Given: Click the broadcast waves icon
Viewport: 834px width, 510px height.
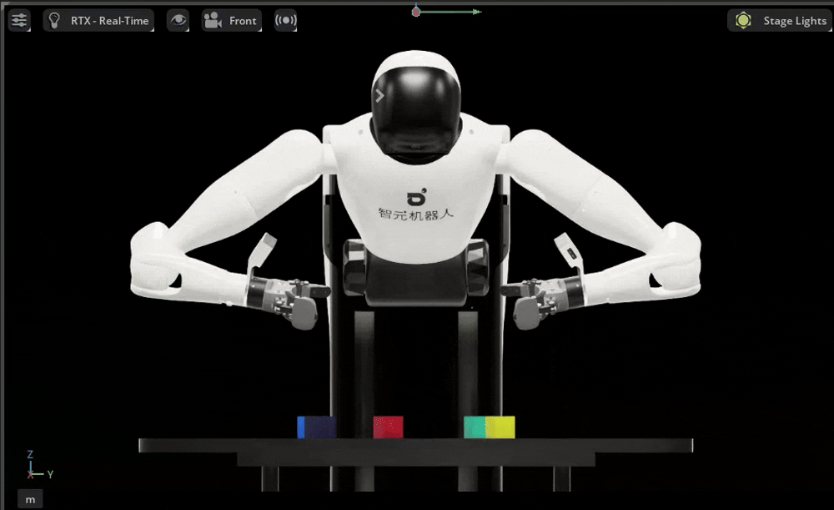Looking at the screenshot, I should pyautogui.click(x=285, y=21).
